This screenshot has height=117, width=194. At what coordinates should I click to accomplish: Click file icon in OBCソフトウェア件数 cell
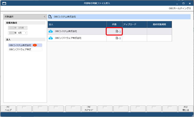[117, 38]
